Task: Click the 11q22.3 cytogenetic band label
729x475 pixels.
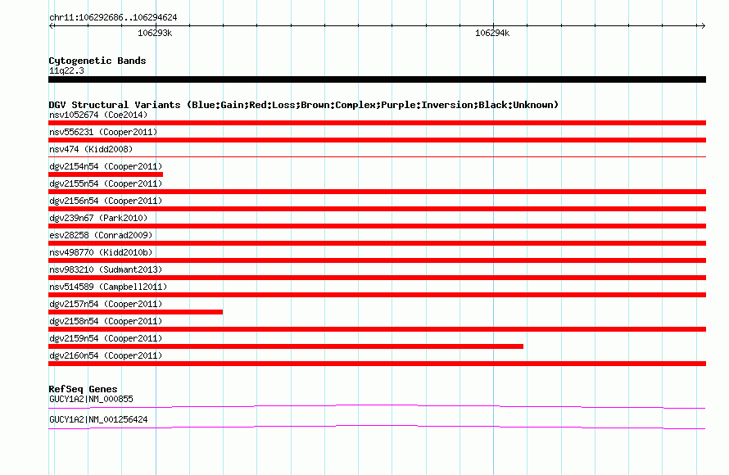Action: coord(66,70)
